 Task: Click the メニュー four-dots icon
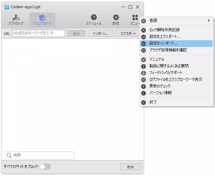[135, 17]
